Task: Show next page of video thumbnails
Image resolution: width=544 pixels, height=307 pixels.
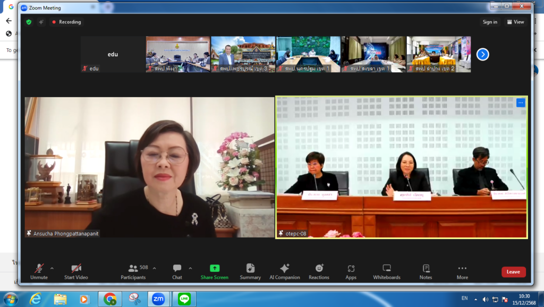Action: click(x=482, y=54)
